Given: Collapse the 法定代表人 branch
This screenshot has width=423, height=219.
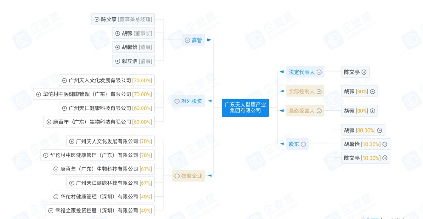Looking at the screenshot, I should pos(319,72).
